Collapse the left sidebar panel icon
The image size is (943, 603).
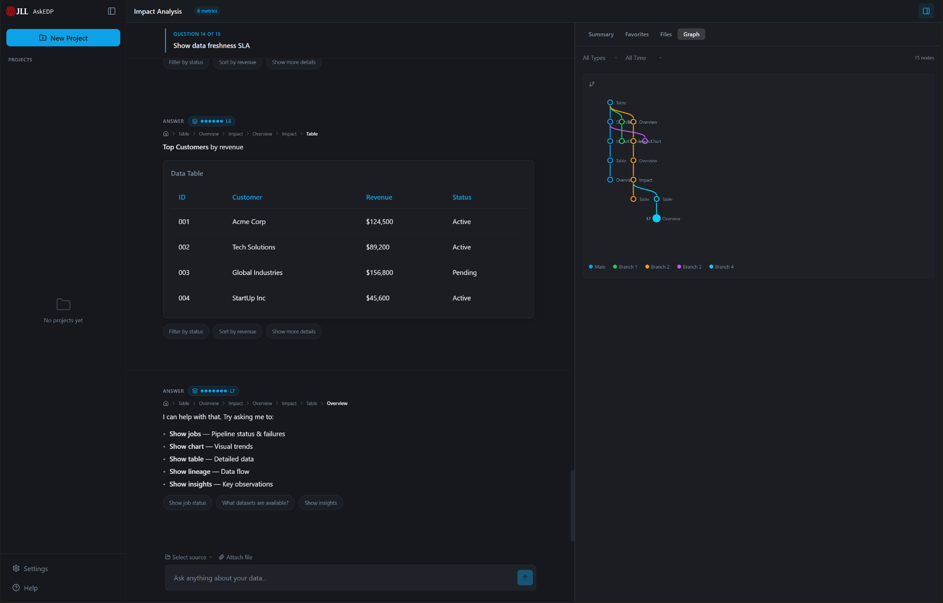click(111, 11)
